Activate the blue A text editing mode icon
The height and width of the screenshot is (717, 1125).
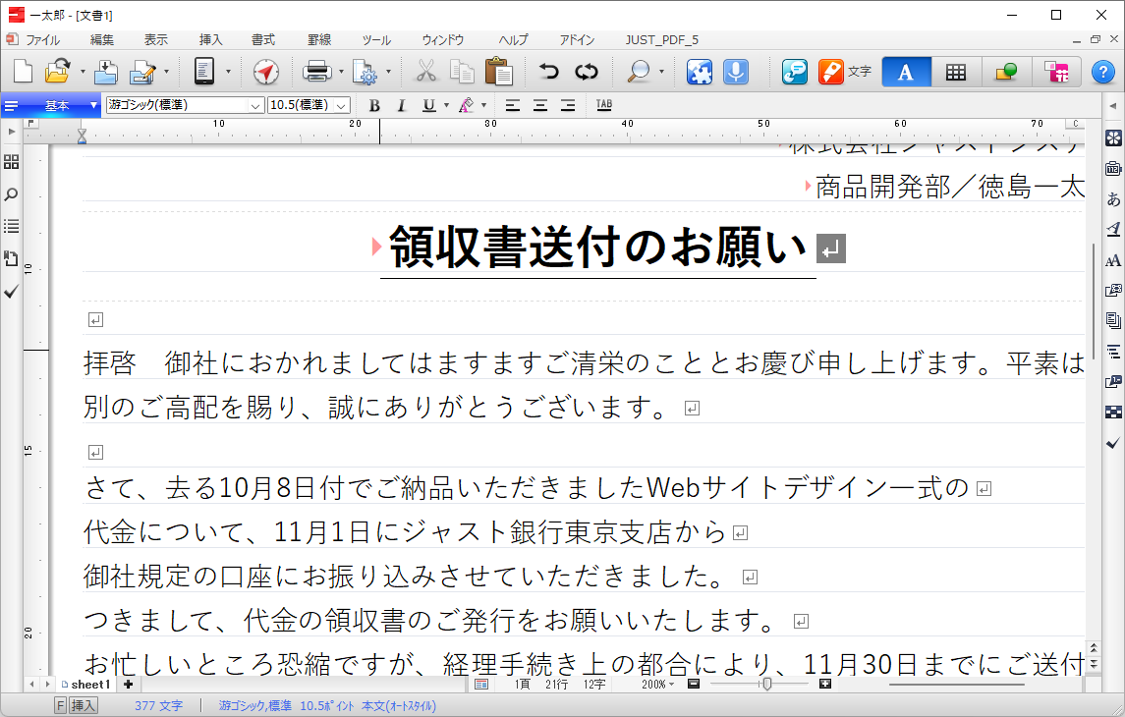[905, 71]
